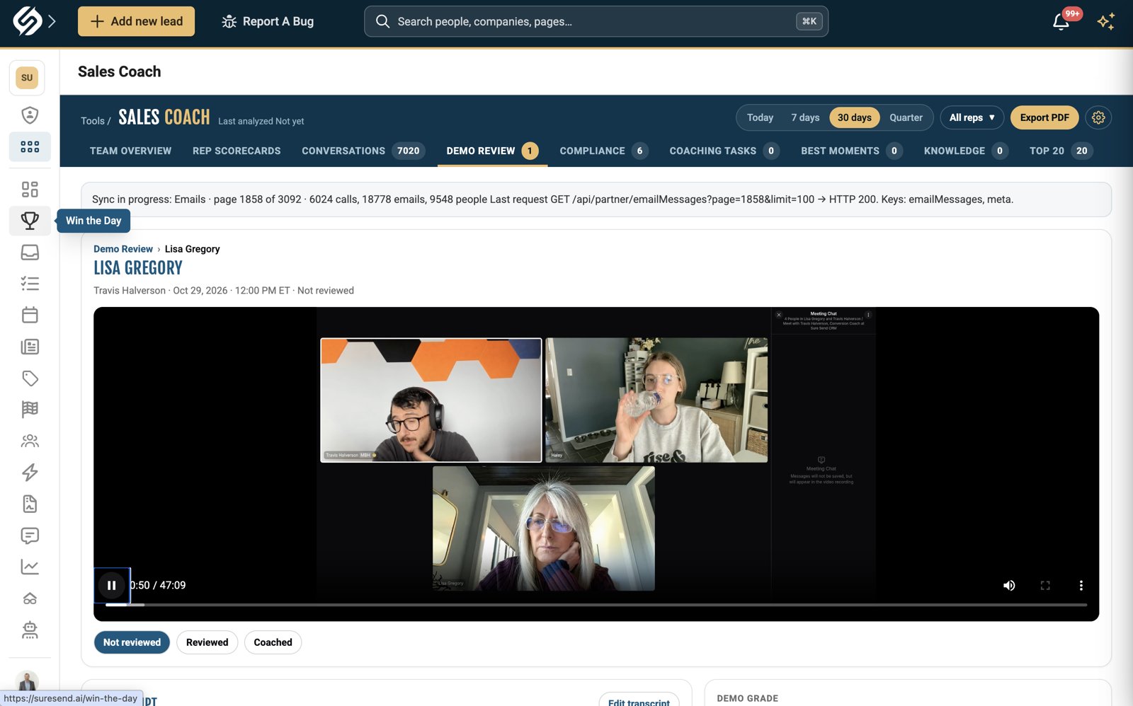Mark demo as Reviewed
Screen dimensions: 1133x706
tap(207, 642)
